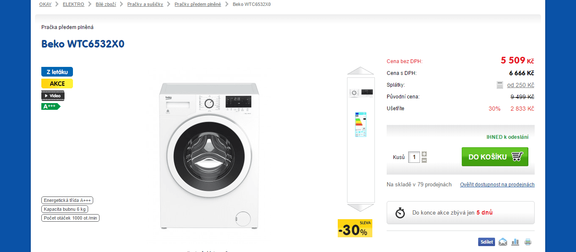The image size is (576, 252).
Task: Click the stopwatch icon in countdown box
Action: pos(400,212)
